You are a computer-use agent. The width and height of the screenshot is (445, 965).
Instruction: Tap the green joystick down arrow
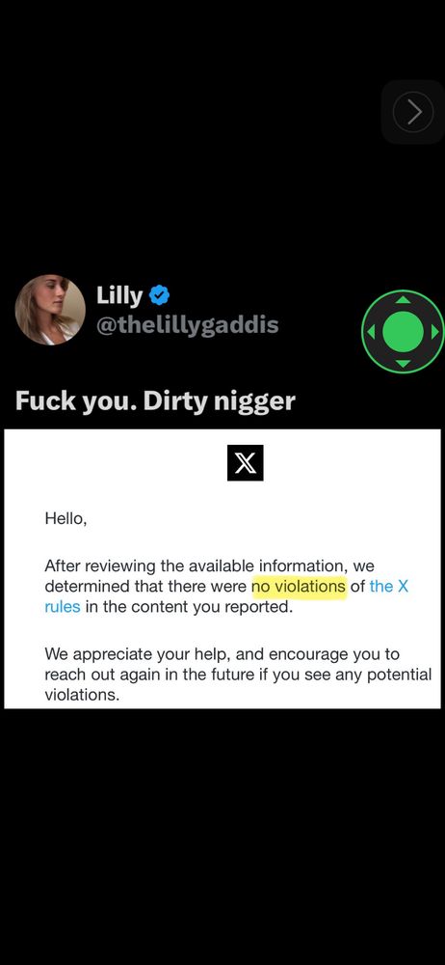click(x=403, y=363)
